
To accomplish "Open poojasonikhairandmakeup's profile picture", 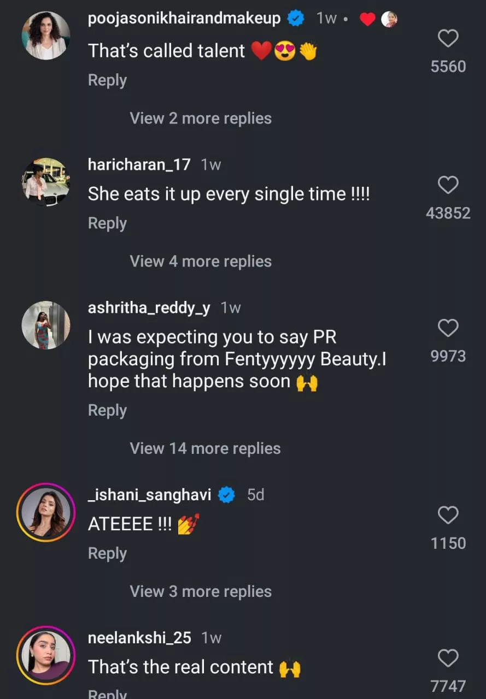I will [46, 35].
